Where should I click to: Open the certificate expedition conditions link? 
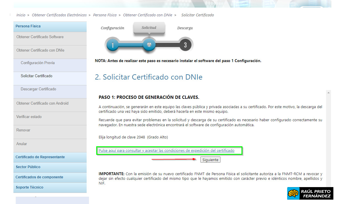pos(166,150)
